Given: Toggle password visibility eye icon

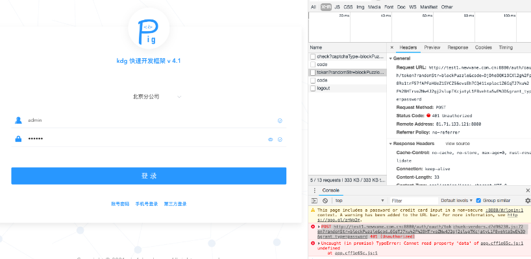Looking at the screenshot, I should pyautogui.click(x=270, y=139).
